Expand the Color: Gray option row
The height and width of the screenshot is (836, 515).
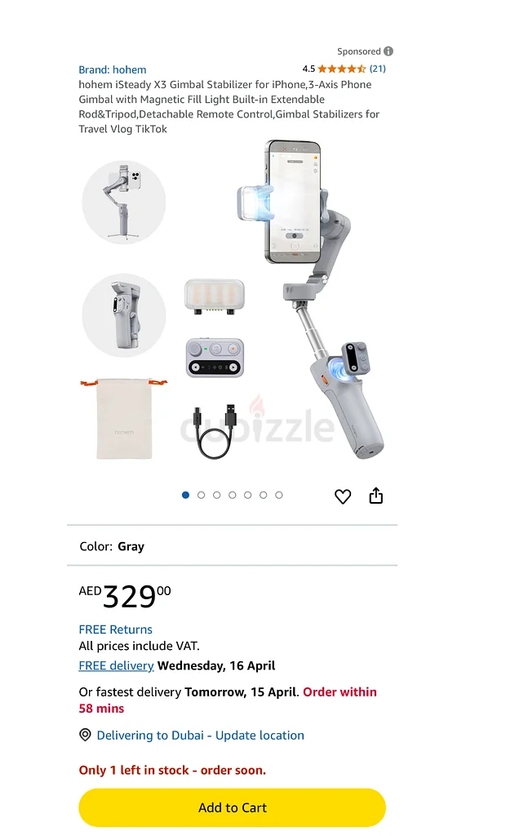[232, 546]
